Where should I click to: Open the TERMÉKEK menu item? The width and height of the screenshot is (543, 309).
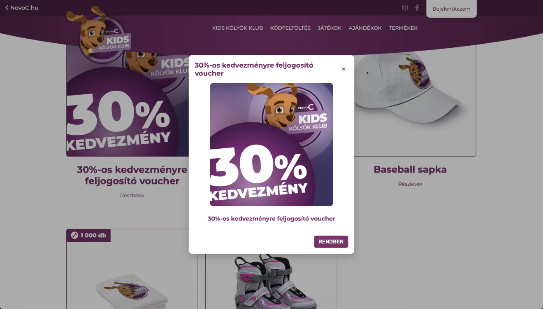403,28
